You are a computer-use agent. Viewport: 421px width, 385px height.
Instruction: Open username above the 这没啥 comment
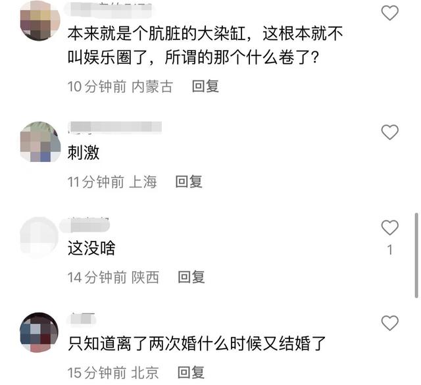(85, 226)
